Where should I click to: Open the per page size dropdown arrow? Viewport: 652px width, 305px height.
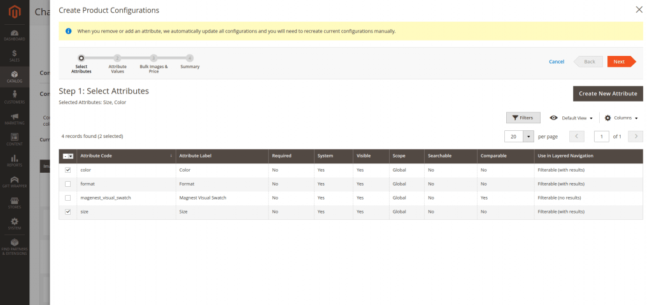click(x=528, y=137)
